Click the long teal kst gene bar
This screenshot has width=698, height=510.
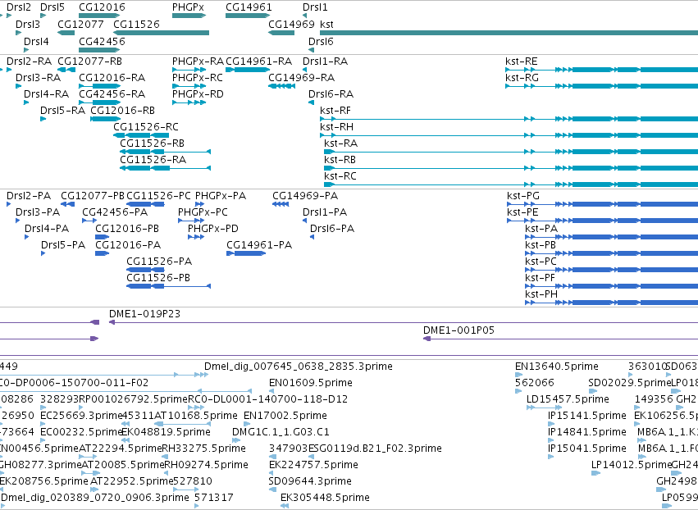click(x=509, y=33)
